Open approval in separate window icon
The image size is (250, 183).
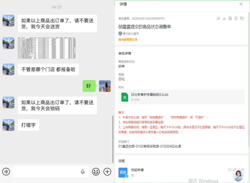242,19
